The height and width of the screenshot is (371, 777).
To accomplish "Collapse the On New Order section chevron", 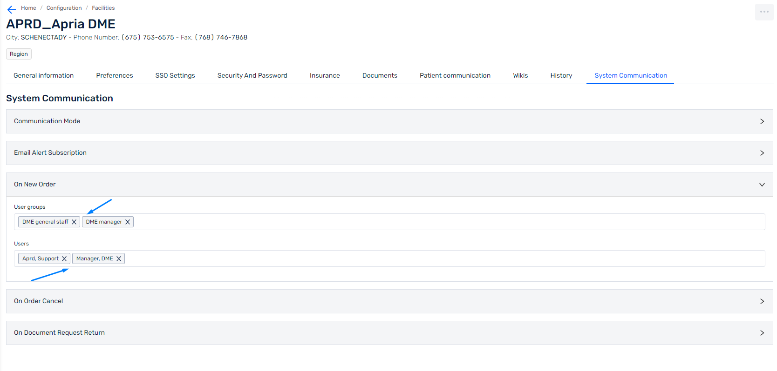I will (x=762, y=185).
